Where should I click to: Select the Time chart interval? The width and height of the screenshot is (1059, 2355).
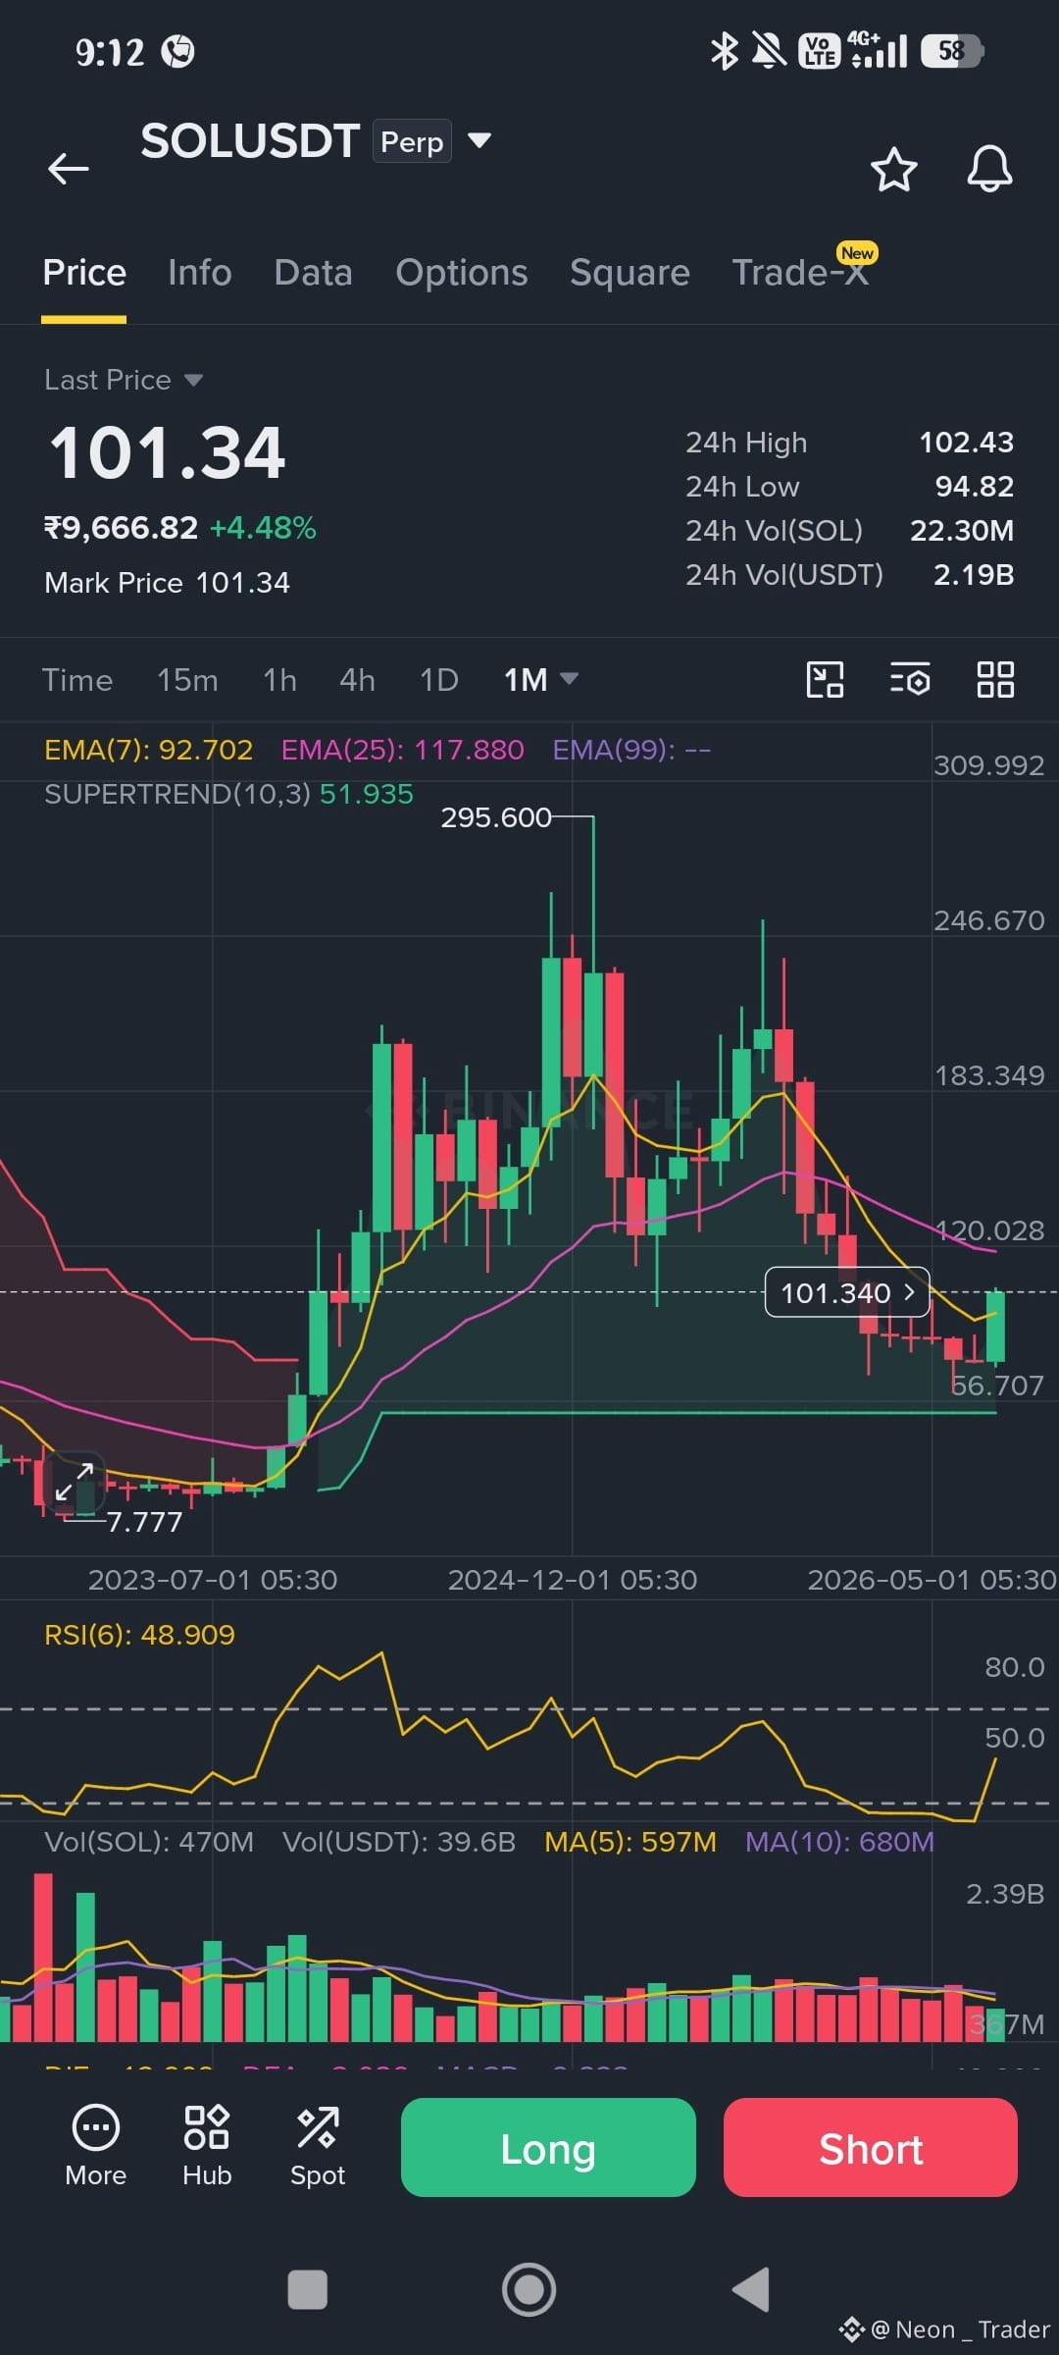pos(77,680)
